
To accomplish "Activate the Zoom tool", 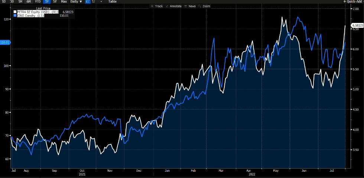I will click(204, 6).
